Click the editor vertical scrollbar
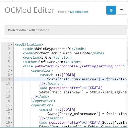This screenshot has height=128, width=128. point(127,56)
